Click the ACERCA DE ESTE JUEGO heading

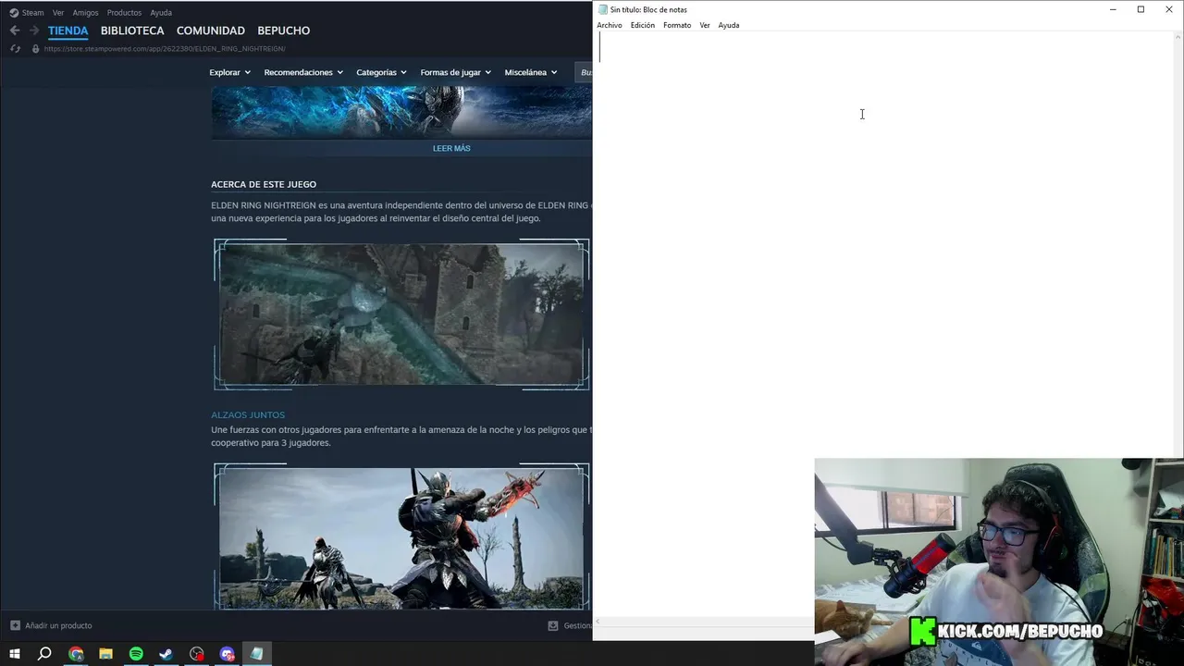264,184
